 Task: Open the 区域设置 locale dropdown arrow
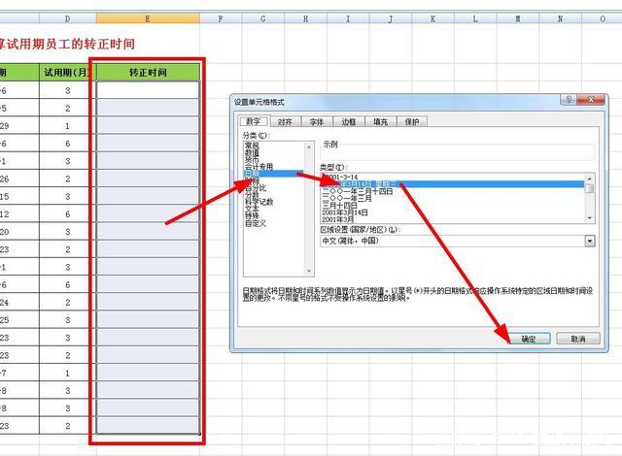coord(590,241)
